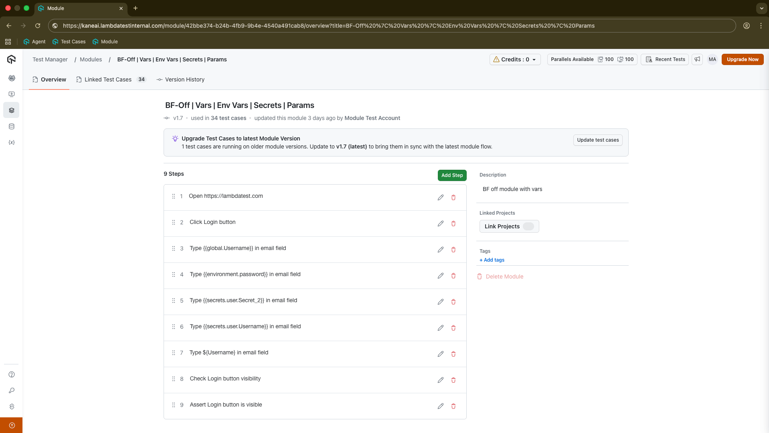This screenshot has height=433, width=769.
Task: Edit step 9 with the pencil icon
Action: [440, 406]
